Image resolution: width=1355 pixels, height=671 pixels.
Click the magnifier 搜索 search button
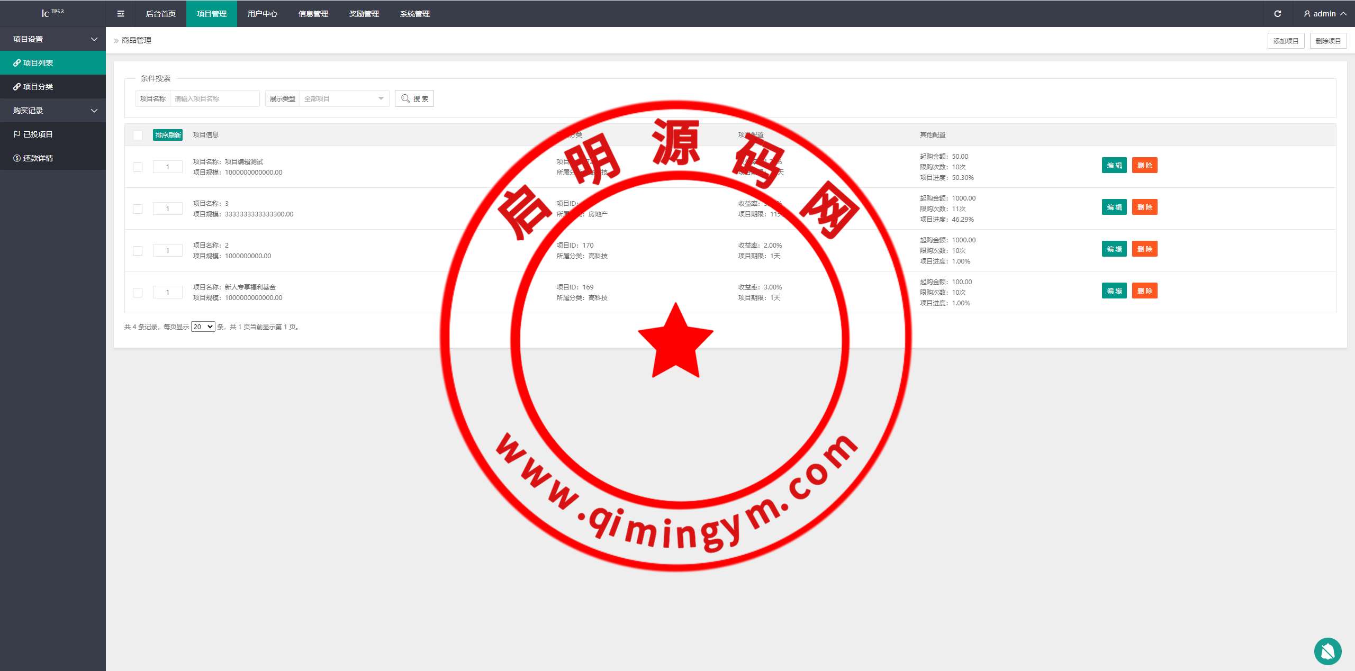414,98
